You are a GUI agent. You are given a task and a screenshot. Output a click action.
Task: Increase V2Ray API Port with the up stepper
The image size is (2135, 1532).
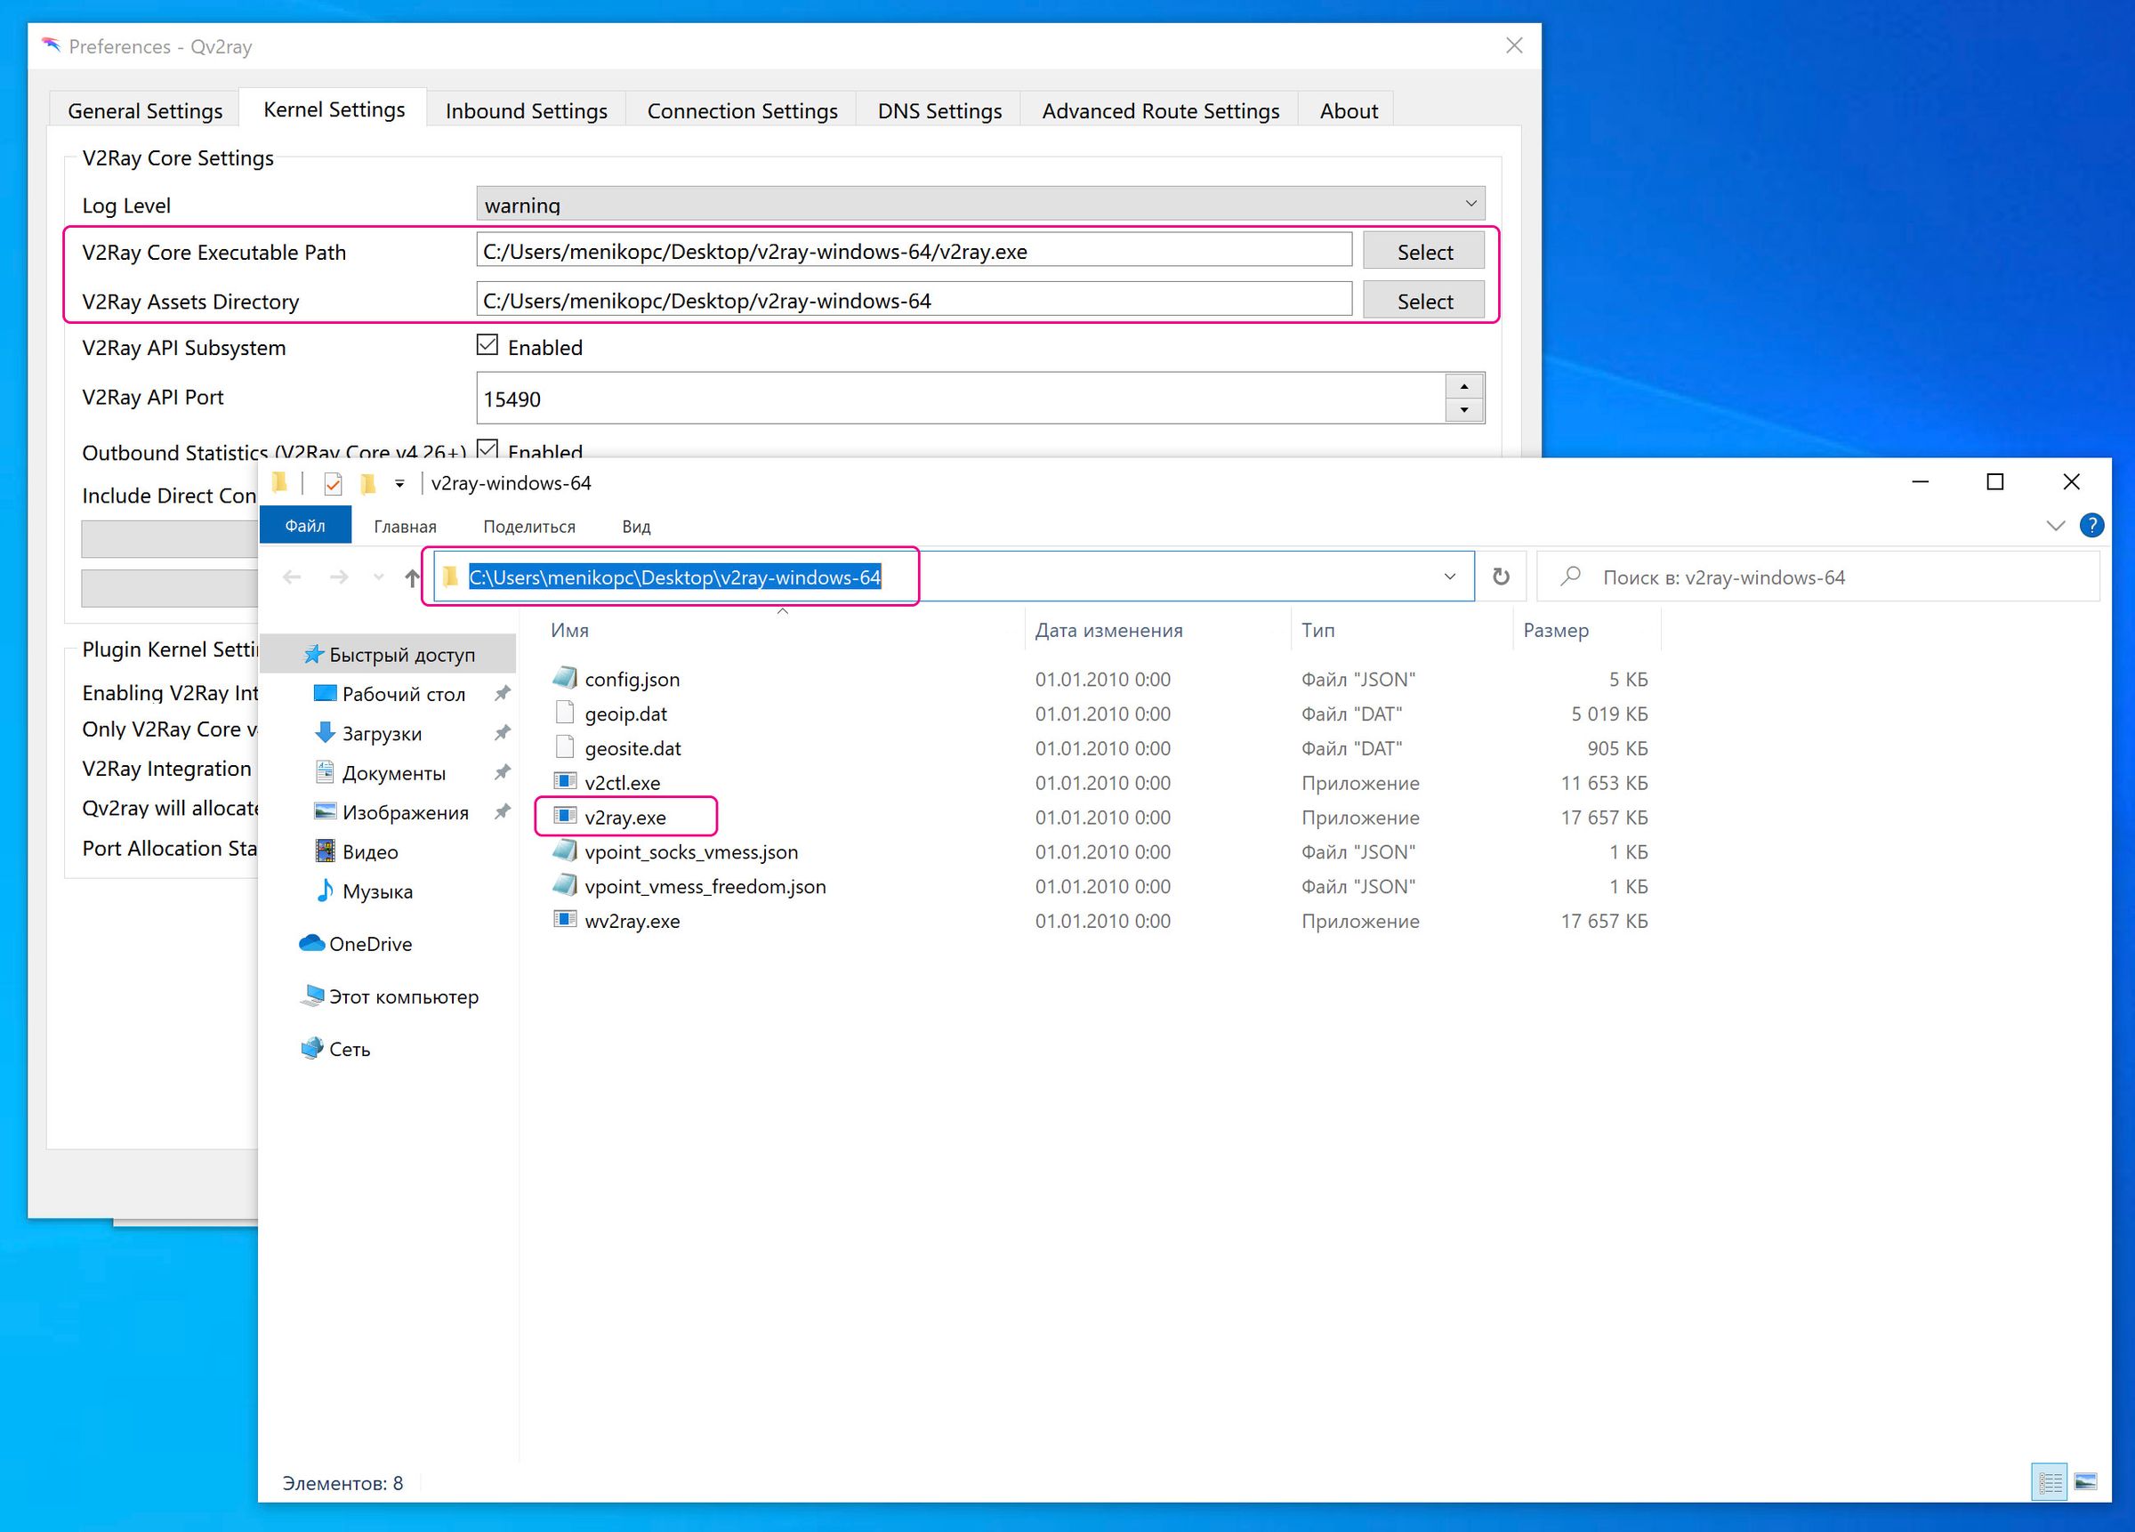tap(1465, 386)
